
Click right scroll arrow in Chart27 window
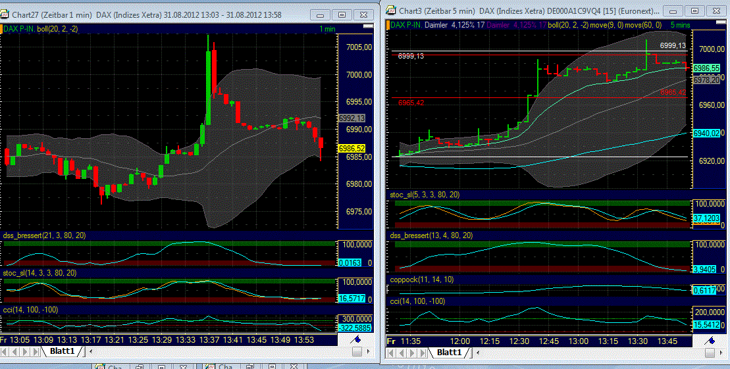click(368, 352)
